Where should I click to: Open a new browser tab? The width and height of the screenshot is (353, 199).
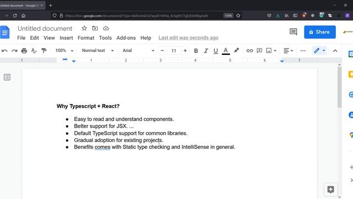(x=51, y=6)
